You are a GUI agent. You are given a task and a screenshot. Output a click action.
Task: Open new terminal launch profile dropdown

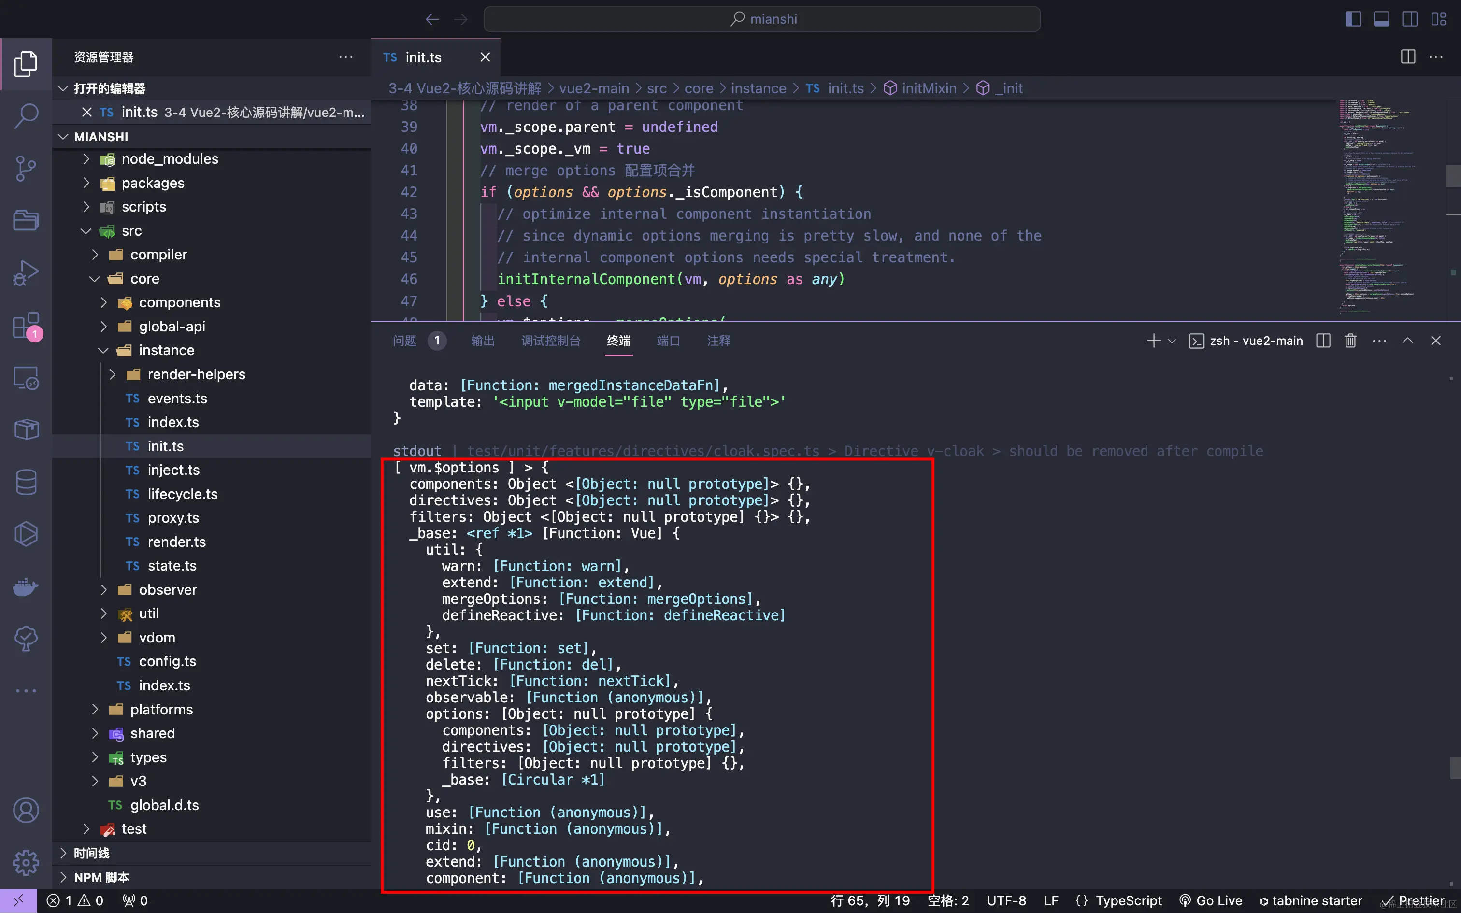(1172, 341)
